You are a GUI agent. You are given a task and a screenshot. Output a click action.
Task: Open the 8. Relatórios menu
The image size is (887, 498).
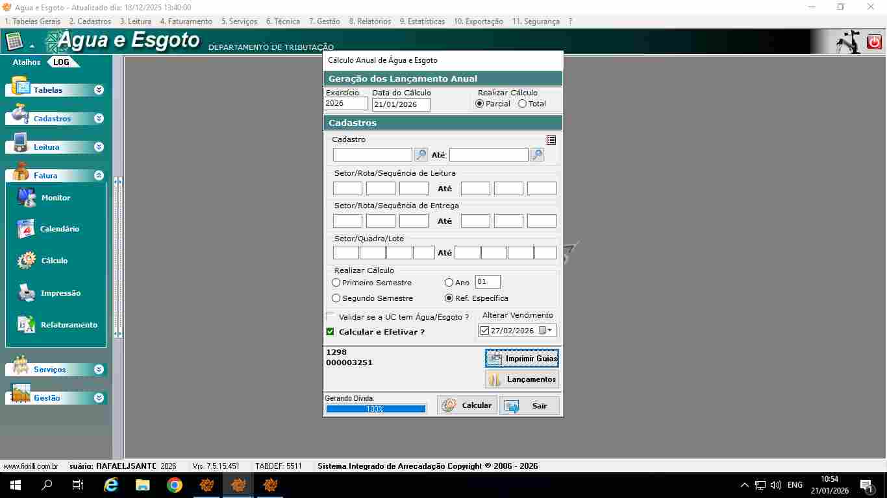tap(369, 21)
